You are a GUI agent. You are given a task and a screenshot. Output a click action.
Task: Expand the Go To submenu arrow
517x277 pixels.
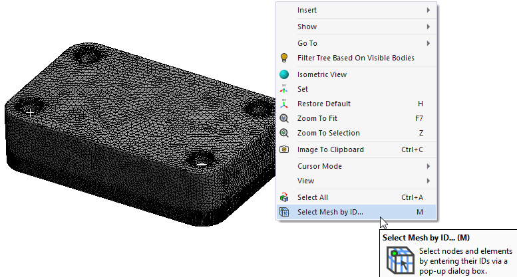[x=429, y=43]
